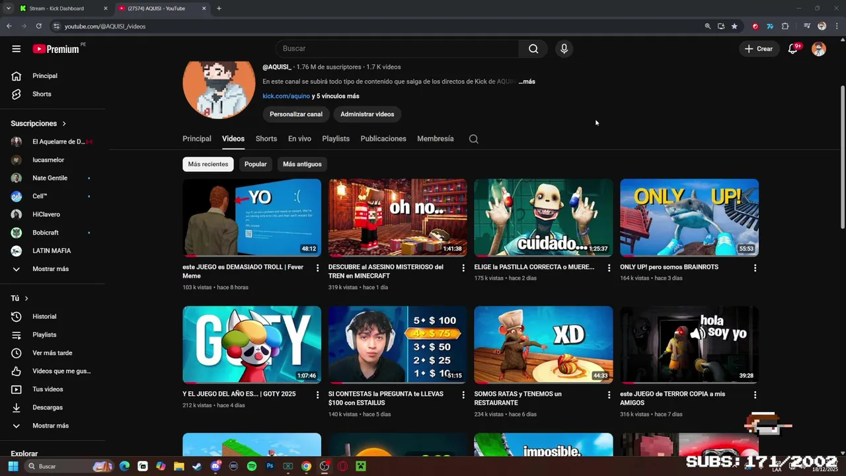Screen dimensions: 846x476
Task: Open the oh no.. Minecraft thumbnail
Action: pyautogui.click(x=397, y=218)
